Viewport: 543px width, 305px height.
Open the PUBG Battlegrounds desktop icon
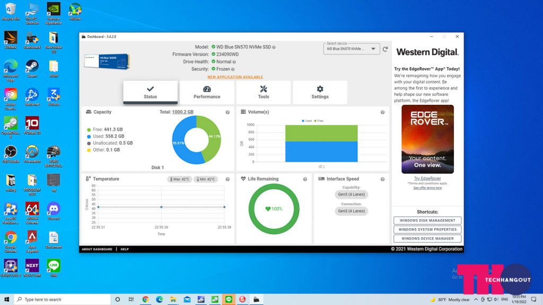[x=54, y=156]
